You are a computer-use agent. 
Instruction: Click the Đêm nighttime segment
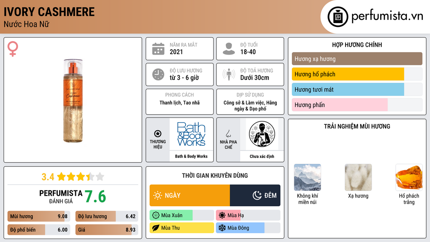click(255, 195)
